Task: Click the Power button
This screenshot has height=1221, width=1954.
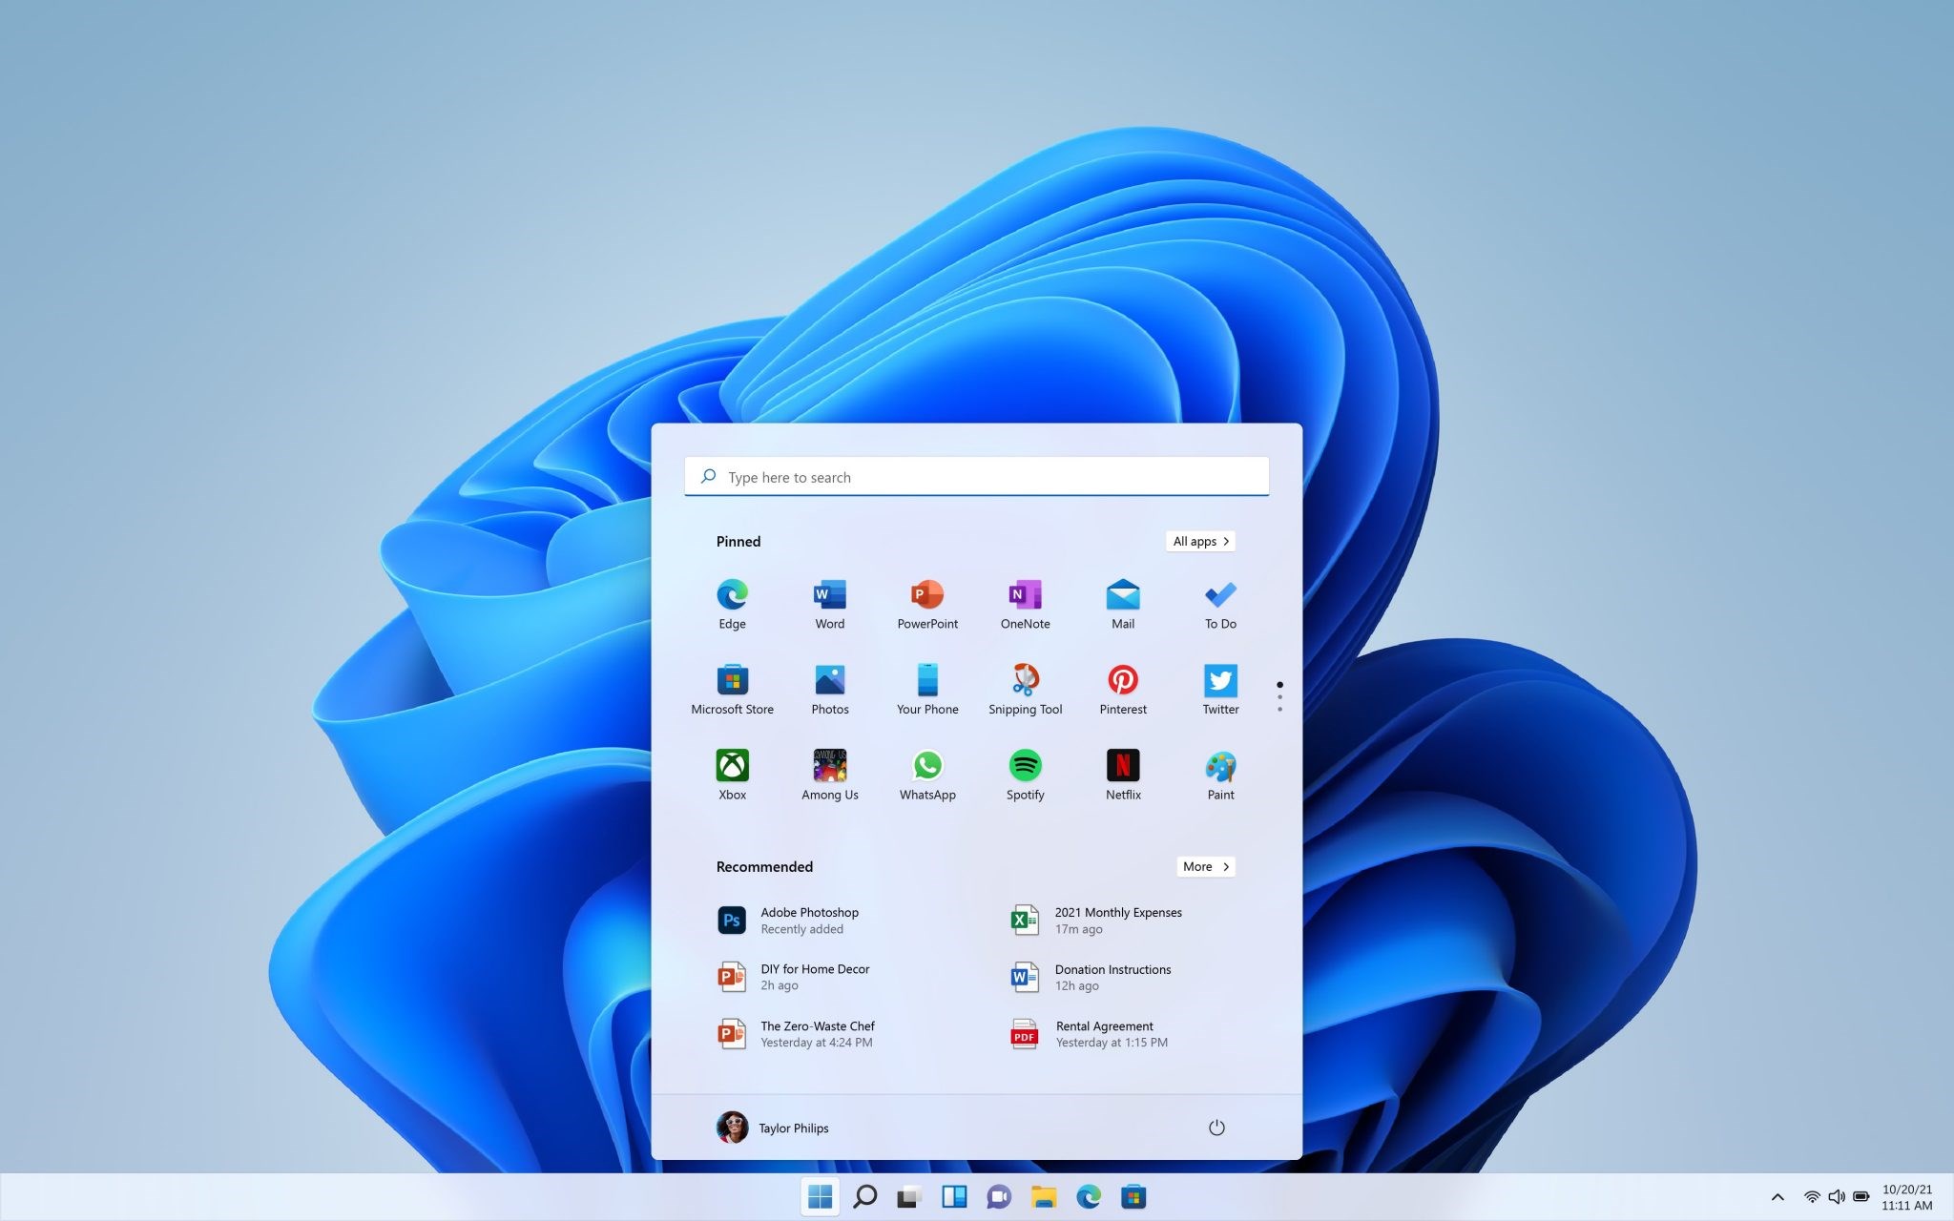Action: pos(1216,1126)
